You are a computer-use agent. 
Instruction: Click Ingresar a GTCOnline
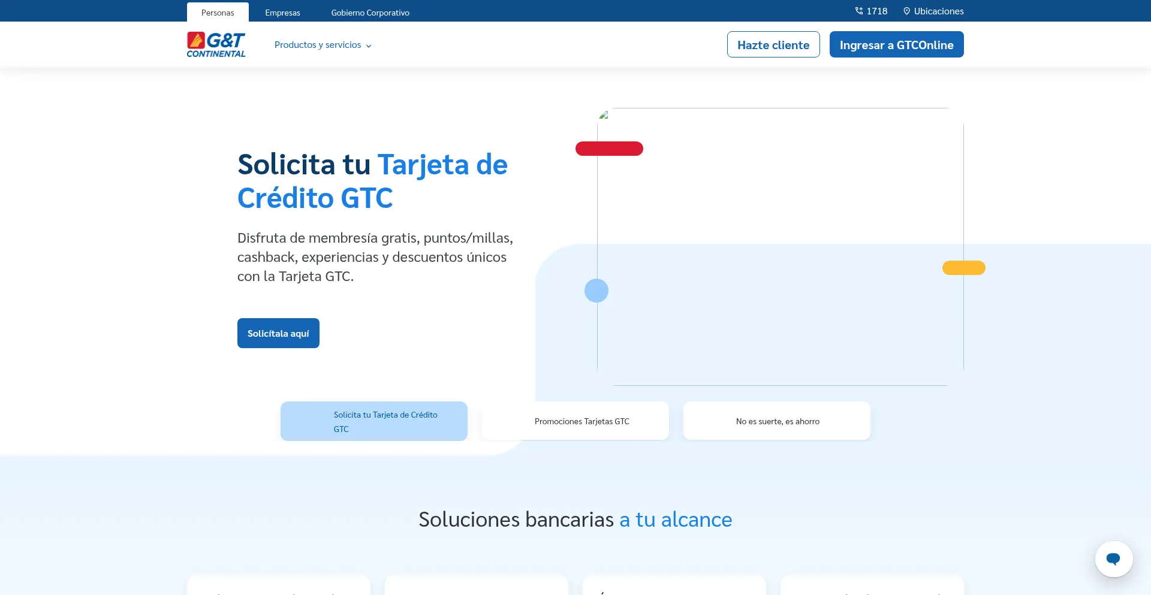pos(896,44)
